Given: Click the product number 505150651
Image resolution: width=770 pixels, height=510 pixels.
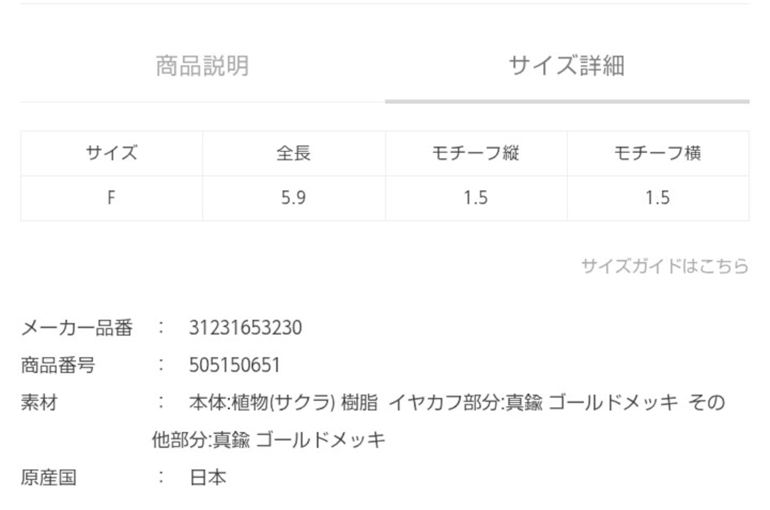Looking at the screenshot, I should tap(234, 366).
